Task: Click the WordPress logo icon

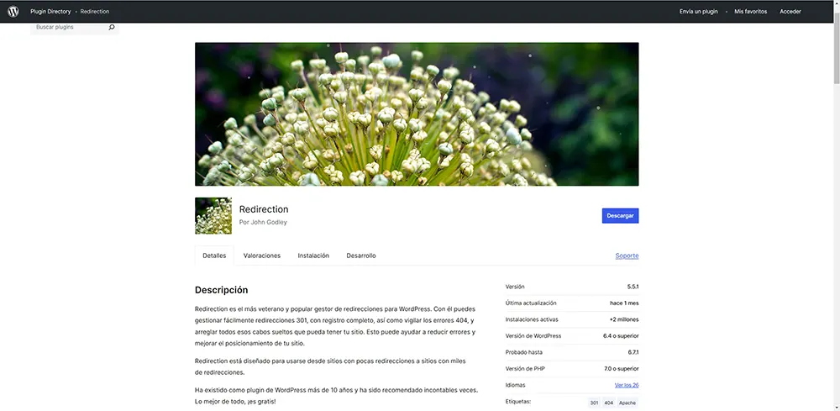Action: click(x=13, y=12)
